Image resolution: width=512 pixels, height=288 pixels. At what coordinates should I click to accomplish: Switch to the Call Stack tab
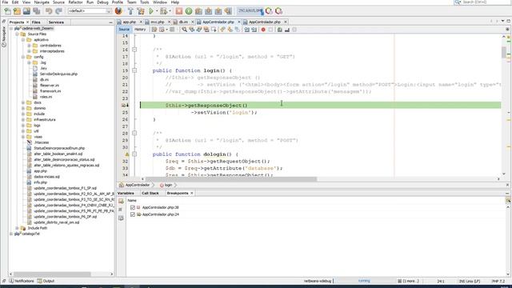click(x=150, y=194)
